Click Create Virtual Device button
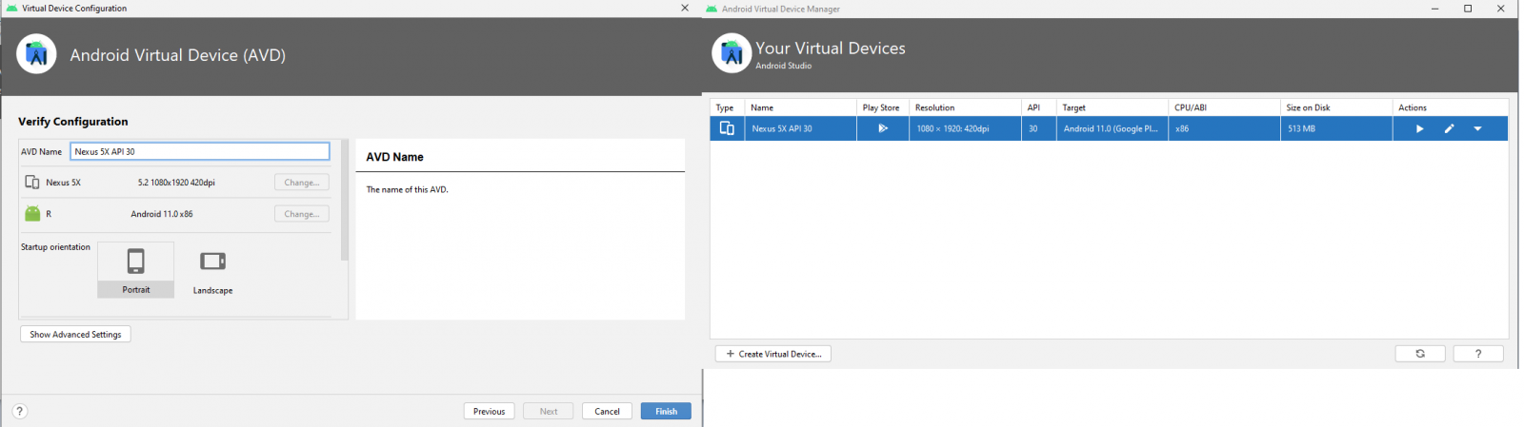Screen dimensions: 1524x427 click(x=773, y=354)
